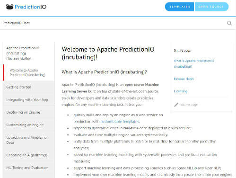The width and height of the screenshot is (236, 178).
Task: Jump to Release Notes link
Action: pos(184,79)
